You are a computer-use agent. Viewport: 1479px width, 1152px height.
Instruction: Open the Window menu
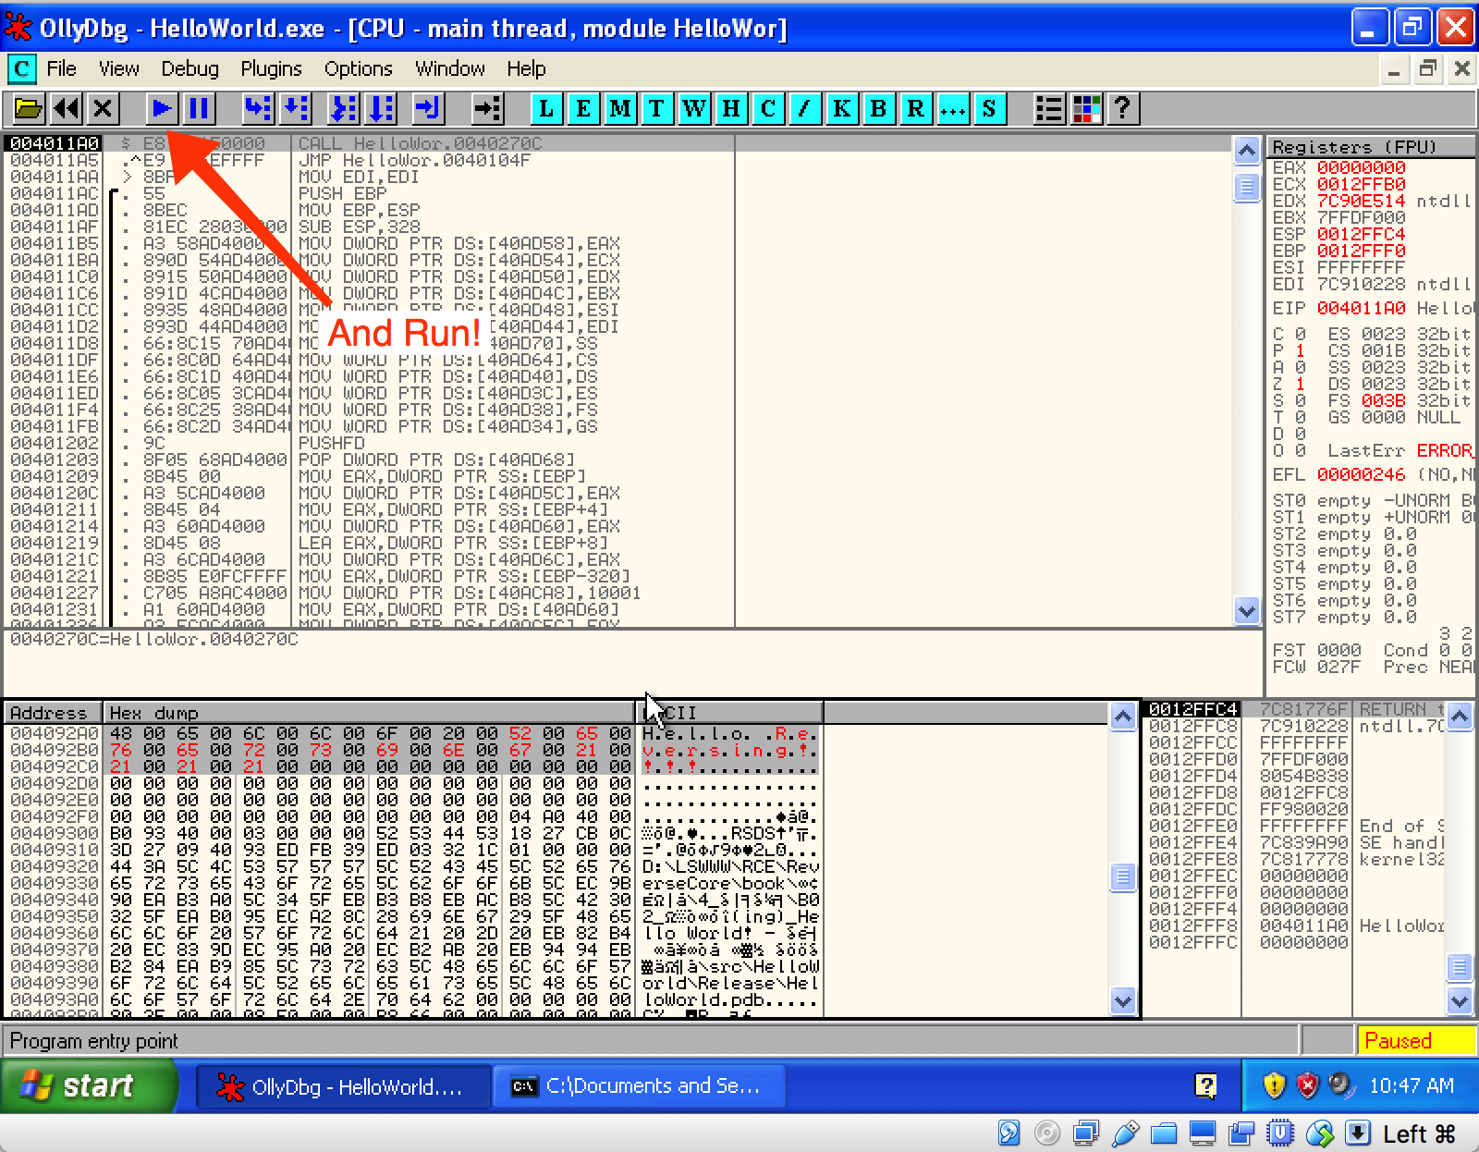coord(449,68)
